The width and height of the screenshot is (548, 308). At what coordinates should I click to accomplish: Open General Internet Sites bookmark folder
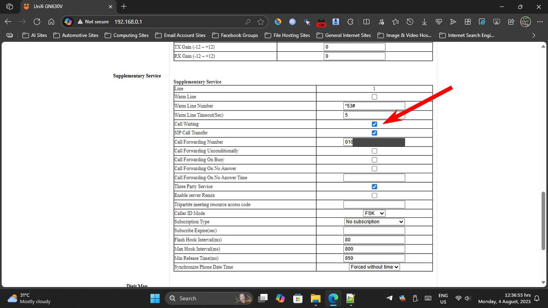tap(344, 35)
